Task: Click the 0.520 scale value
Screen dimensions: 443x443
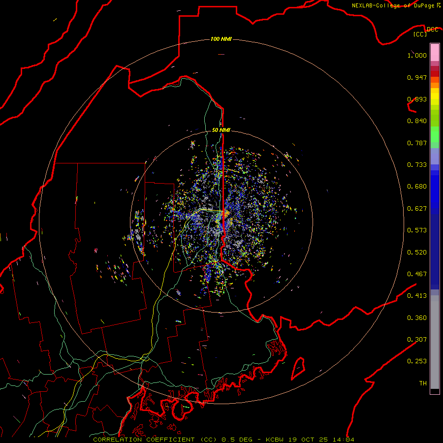Action: click(x=417, y=253)
